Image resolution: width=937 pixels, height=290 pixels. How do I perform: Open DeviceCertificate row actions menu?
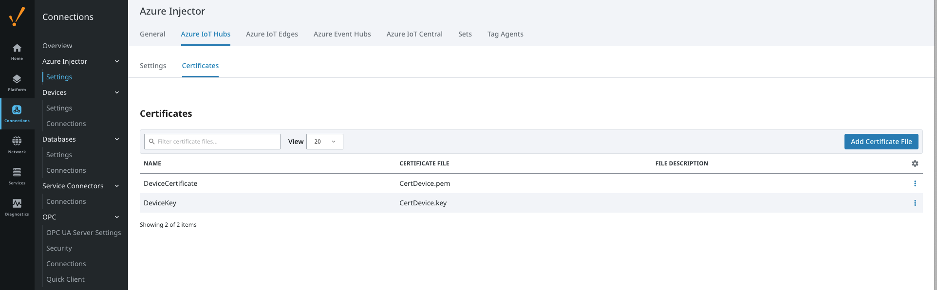tap(915, 183)
